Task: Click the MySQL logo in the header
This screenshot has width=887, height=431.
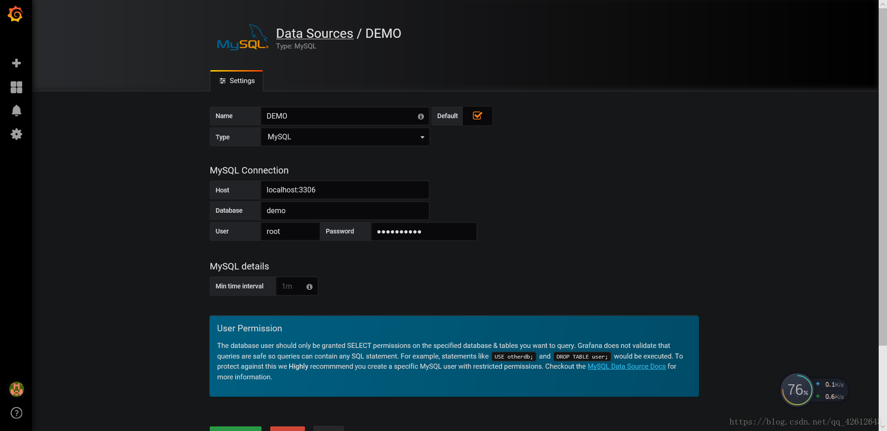Action: [243, 37]
